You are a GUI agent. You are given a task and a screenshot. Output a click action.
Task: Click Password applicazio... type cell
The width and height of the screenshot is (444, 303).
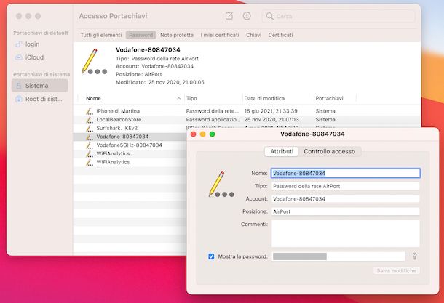[213, 120]
